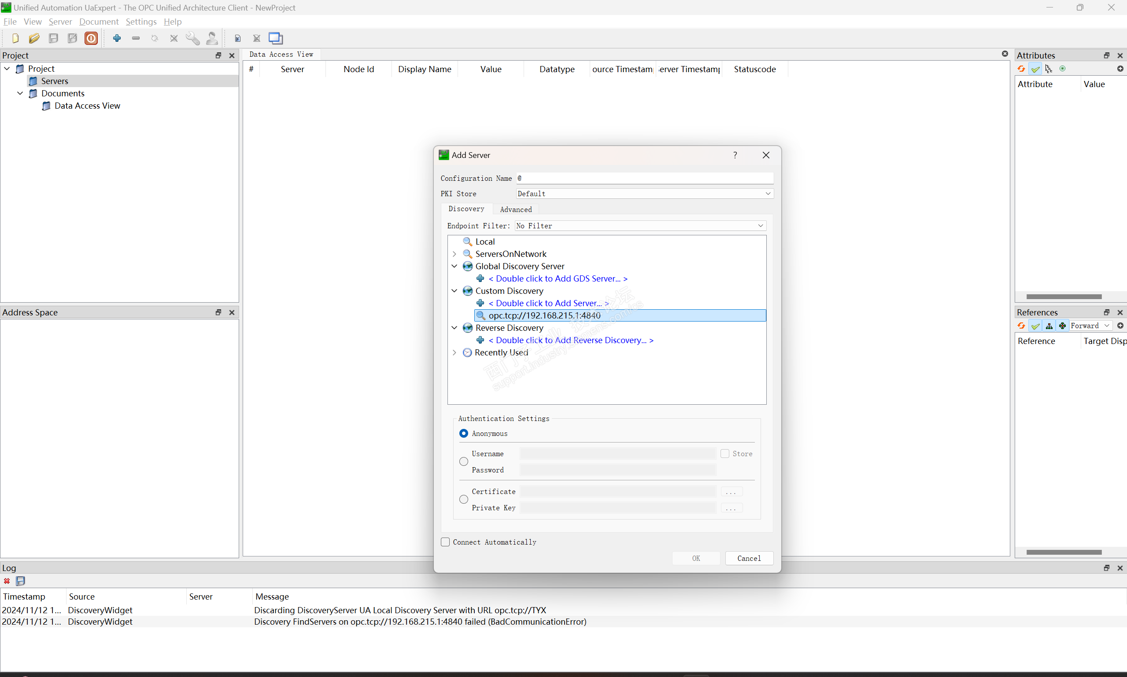1127x677 pixels.
Task: Click the blue windows layout toolbar icon
Action: [x=275, y=38]
